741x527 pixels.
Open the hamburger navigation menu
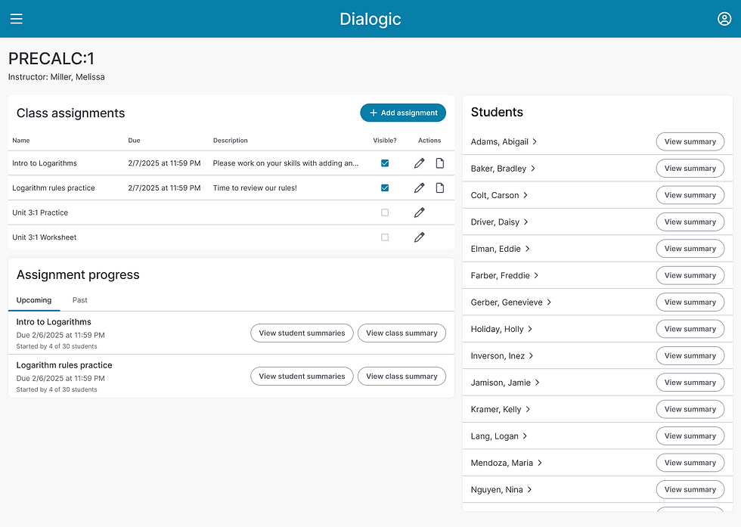(16, 19)
